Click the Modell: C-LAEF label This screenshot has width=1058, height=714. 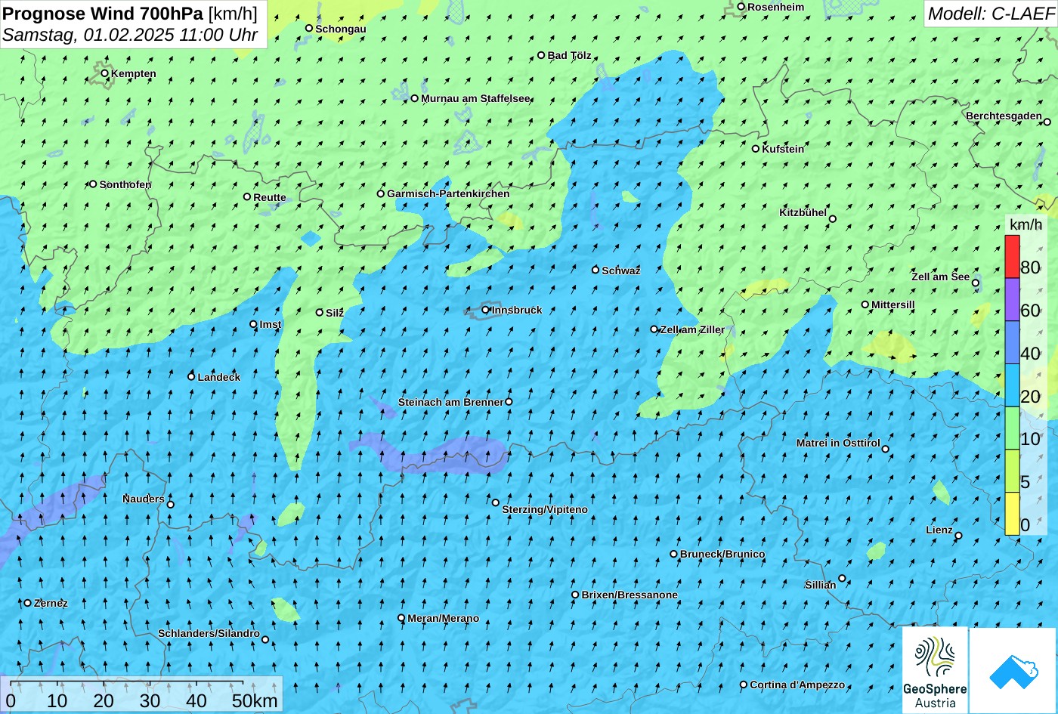(990, 13)
